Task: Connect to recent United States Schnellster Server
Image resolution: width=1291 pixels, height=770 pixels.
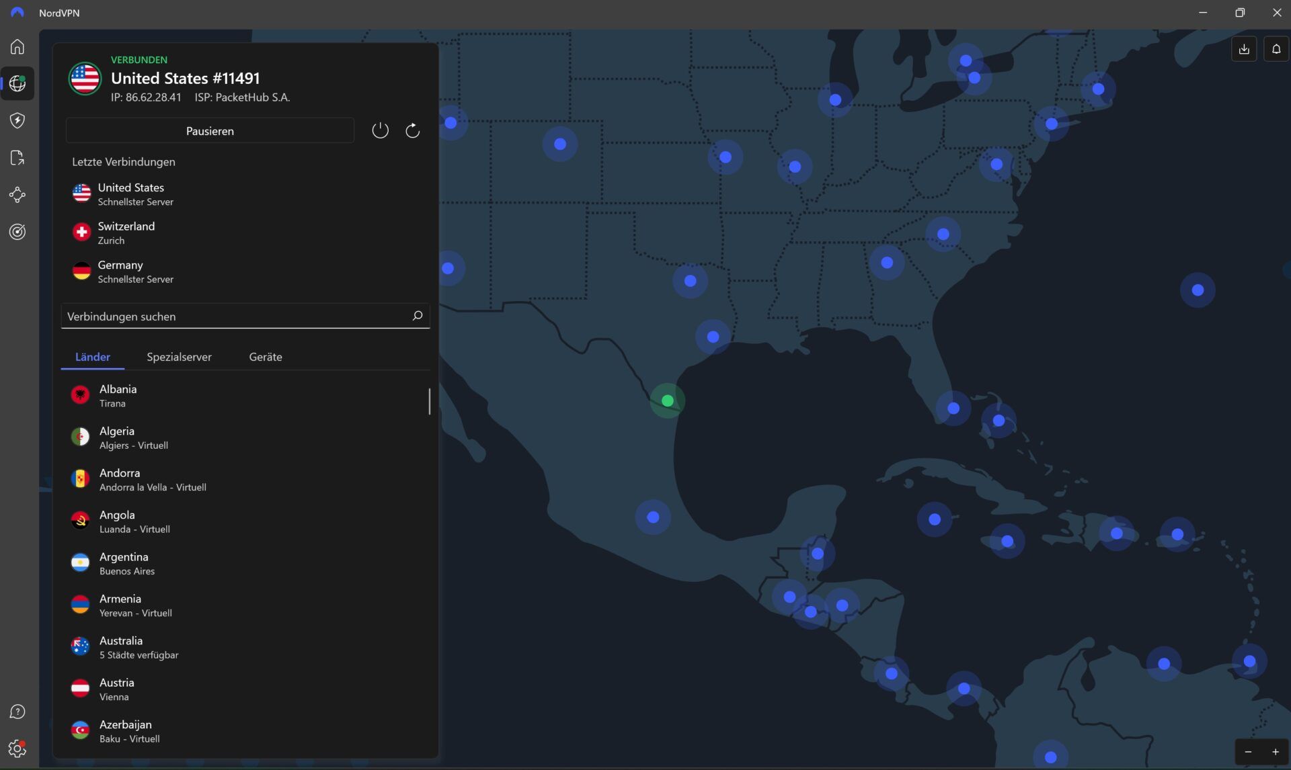Action: tap(245, 194)
